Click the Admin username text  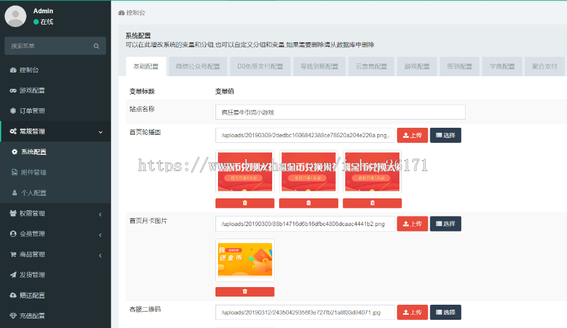[x=43, y=11]
